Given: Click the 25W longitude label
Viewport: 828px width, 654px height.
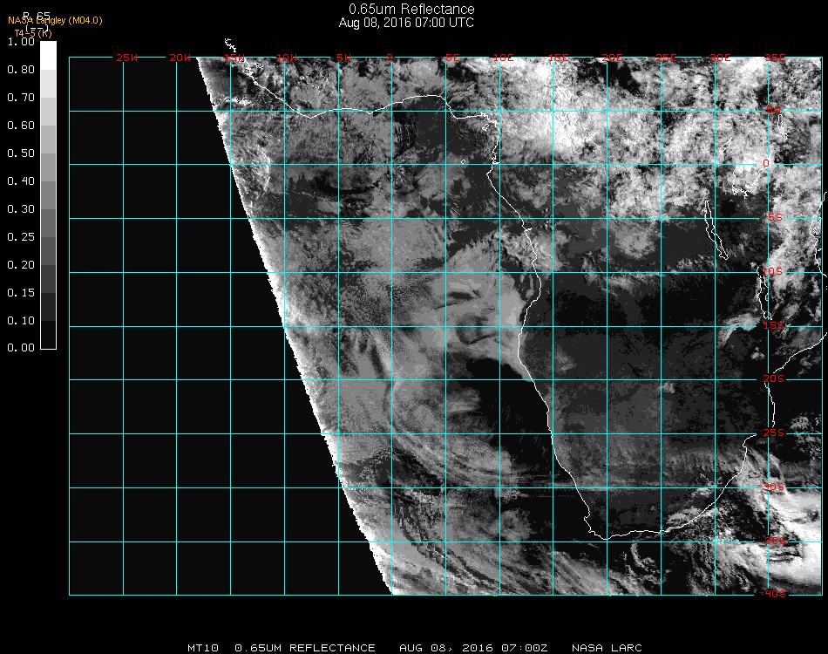Looking at the screenshot, I should point(126,58).
